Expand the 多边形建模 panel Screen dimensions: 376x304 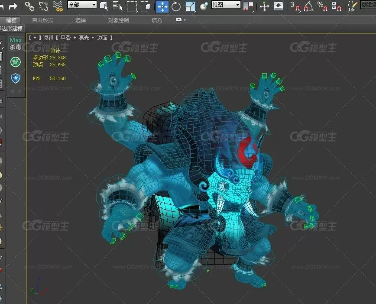point(12,29)
